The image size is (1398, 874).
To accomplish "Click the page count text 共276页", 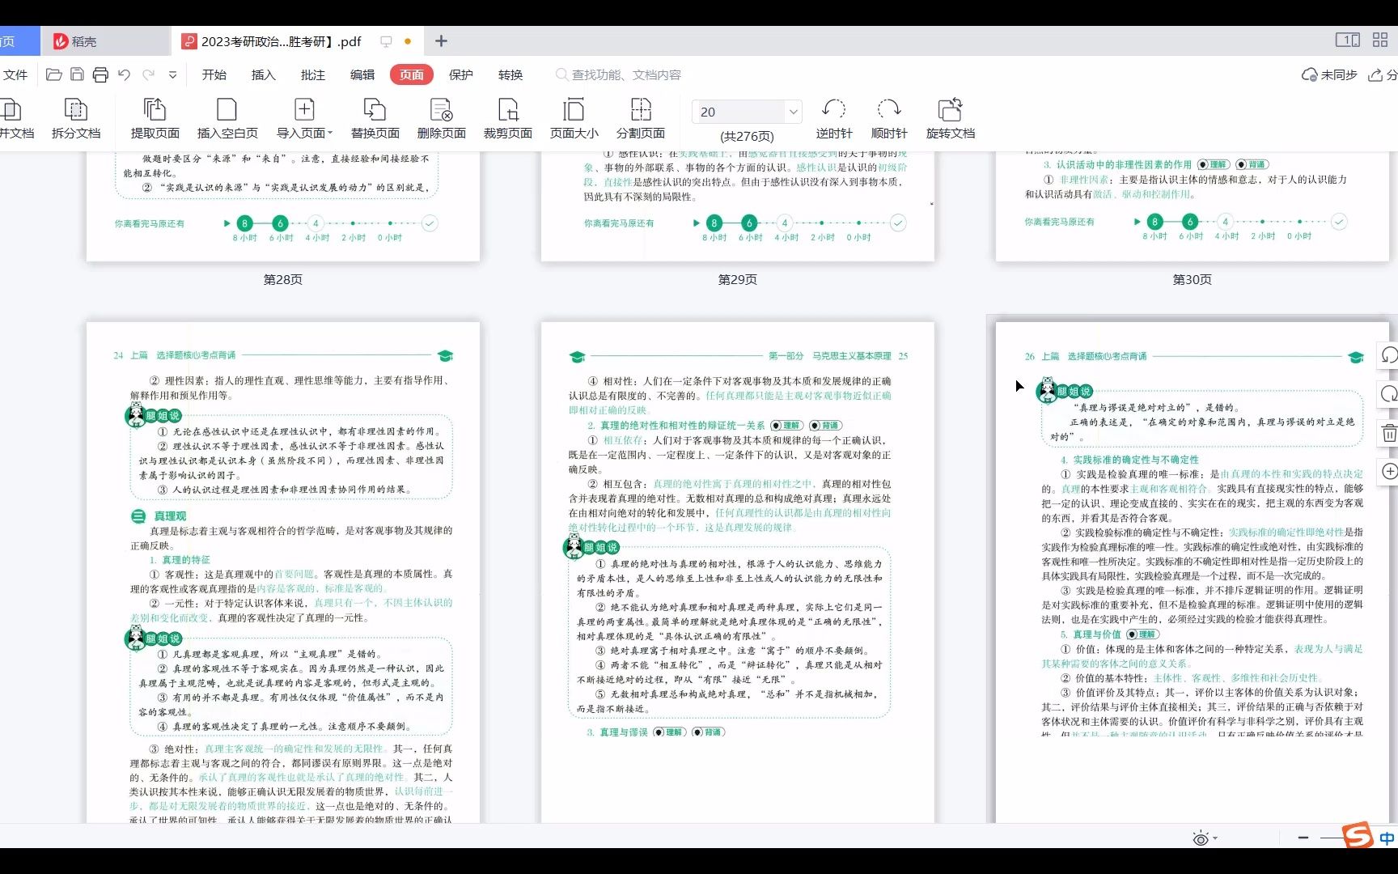I will point(747,136).
